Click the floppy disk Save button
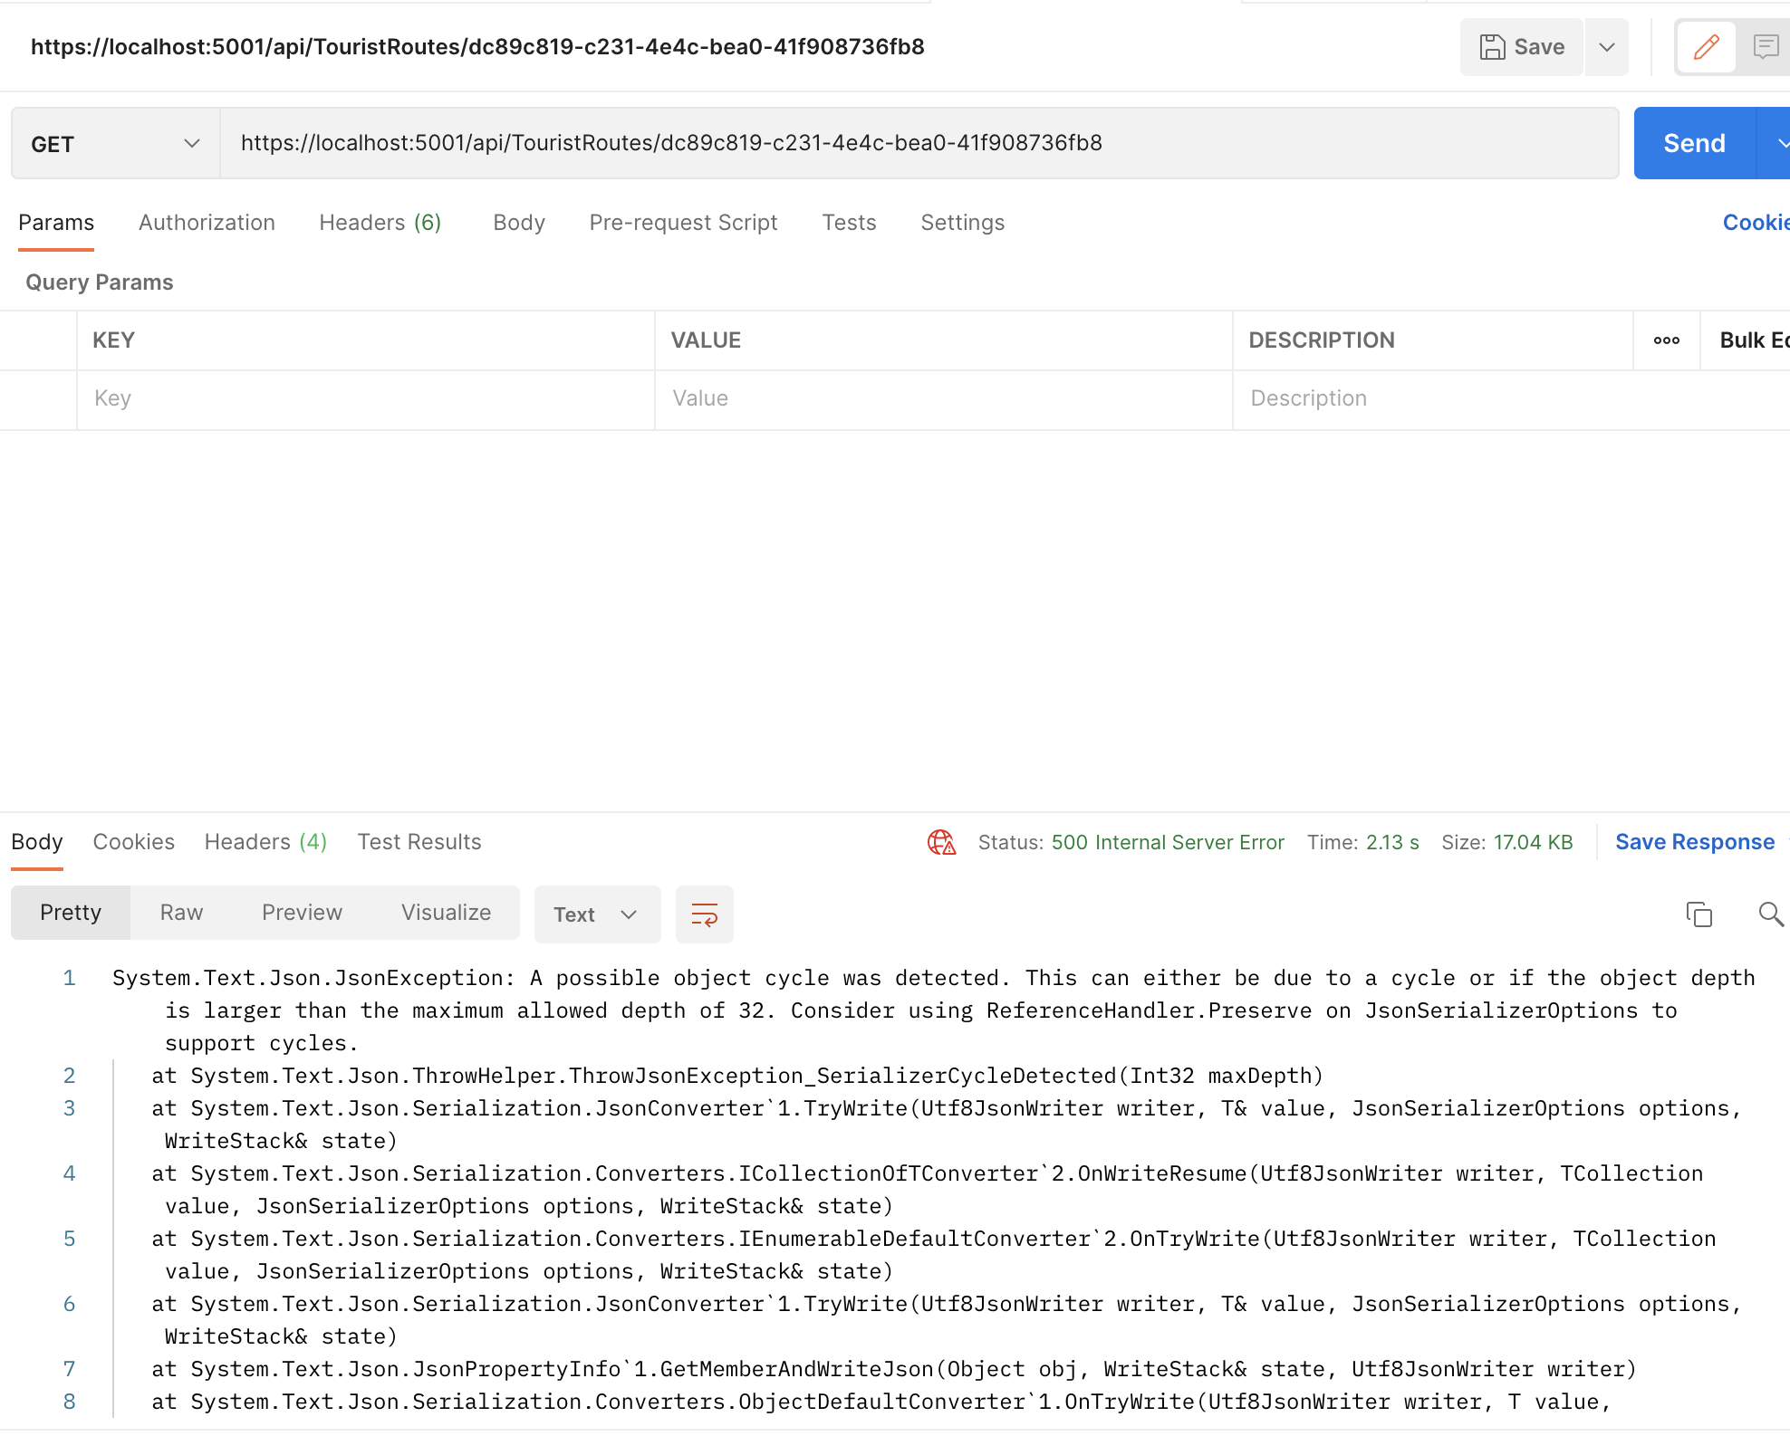The width and height of the screenshot is (1790, 1436). pyautogui.click(x=1521, y=47)
